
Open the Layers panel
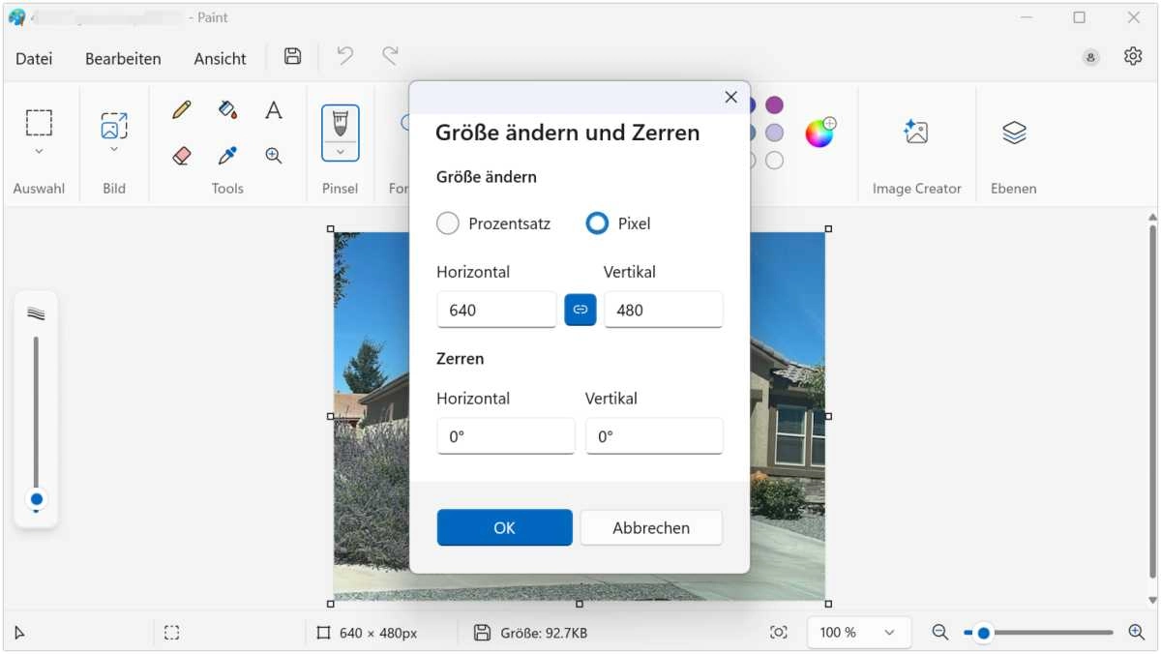coord(1014,132)
